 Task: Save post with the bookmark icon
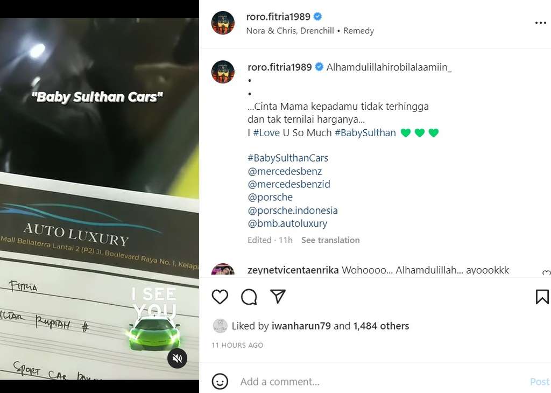click(542, 297)
